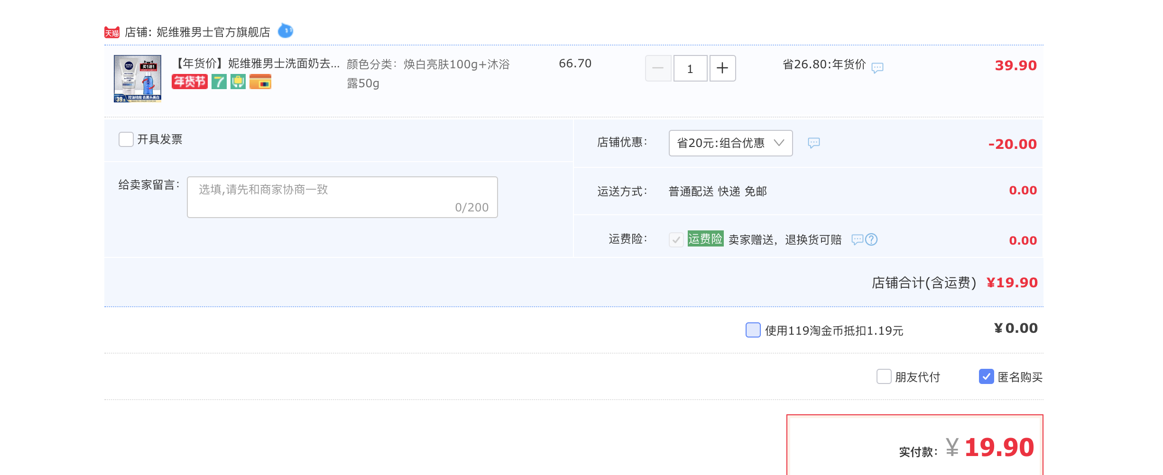This screenshot has width=1163, height=475.
Task: Enable 使用119淘金币抵扣 checkbox
Action: point(753,330)
